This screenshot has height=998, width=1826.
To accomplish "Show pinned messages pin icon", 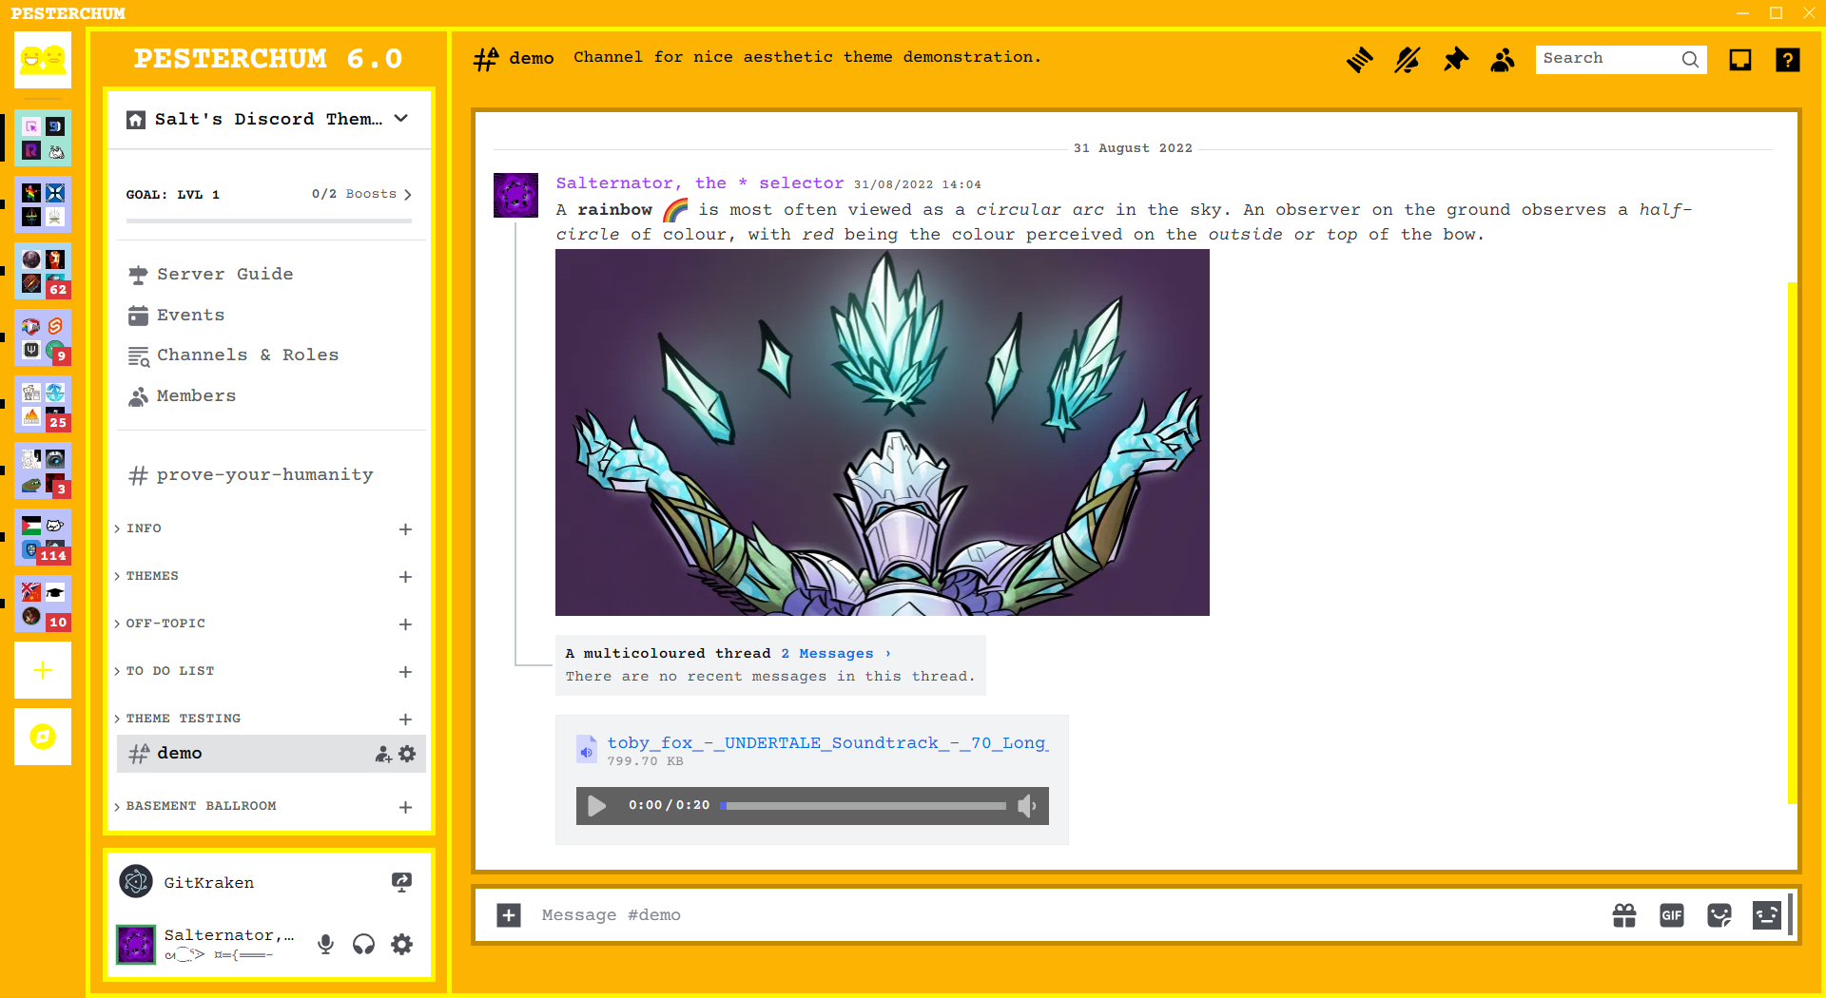I will (x=1455, y=60).
